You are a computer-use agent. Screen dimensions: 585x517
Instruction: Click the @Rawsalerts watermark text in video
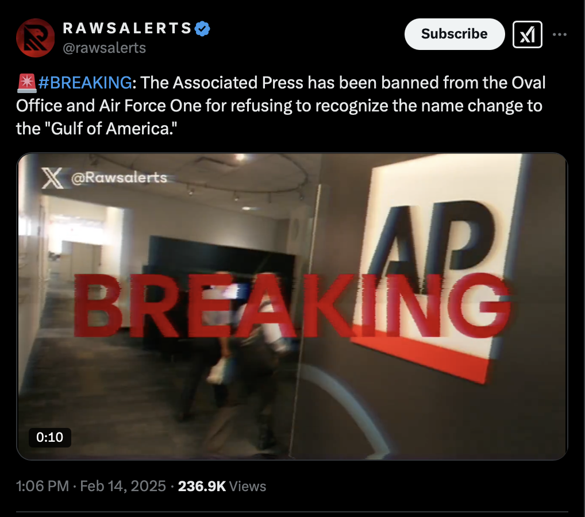click(x=119, y=178)
